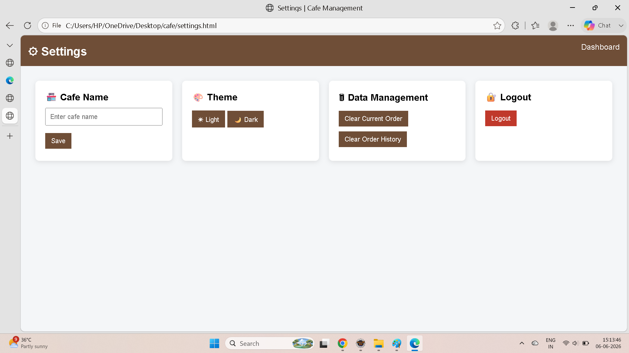Click the Settings heading gear icon

[x=33, y=51]
